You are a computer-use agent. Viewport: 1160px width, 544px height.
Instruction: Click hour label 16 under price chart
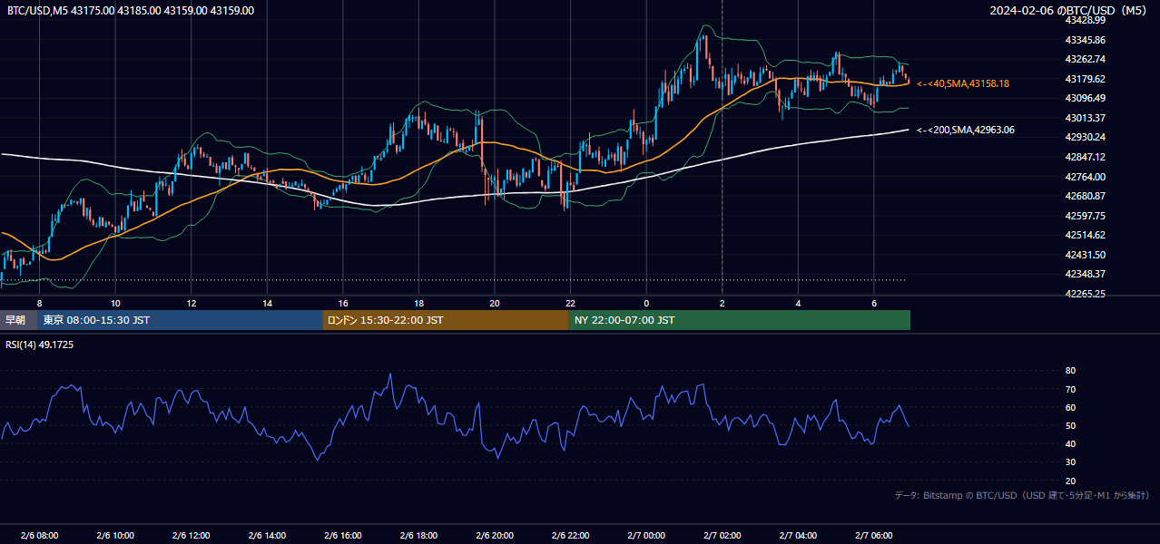[x=343, y=303]
